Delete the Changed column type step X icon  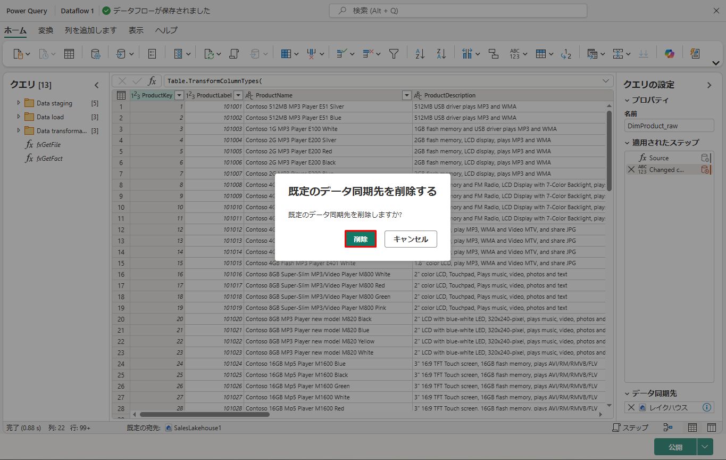[x=631, y=170]
